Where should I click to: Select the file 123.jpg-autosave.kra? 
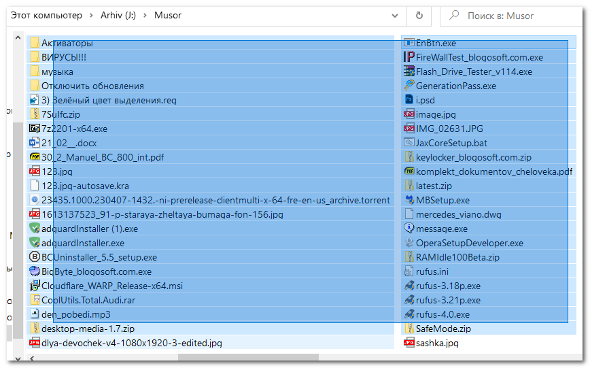(x=85, y=186)
